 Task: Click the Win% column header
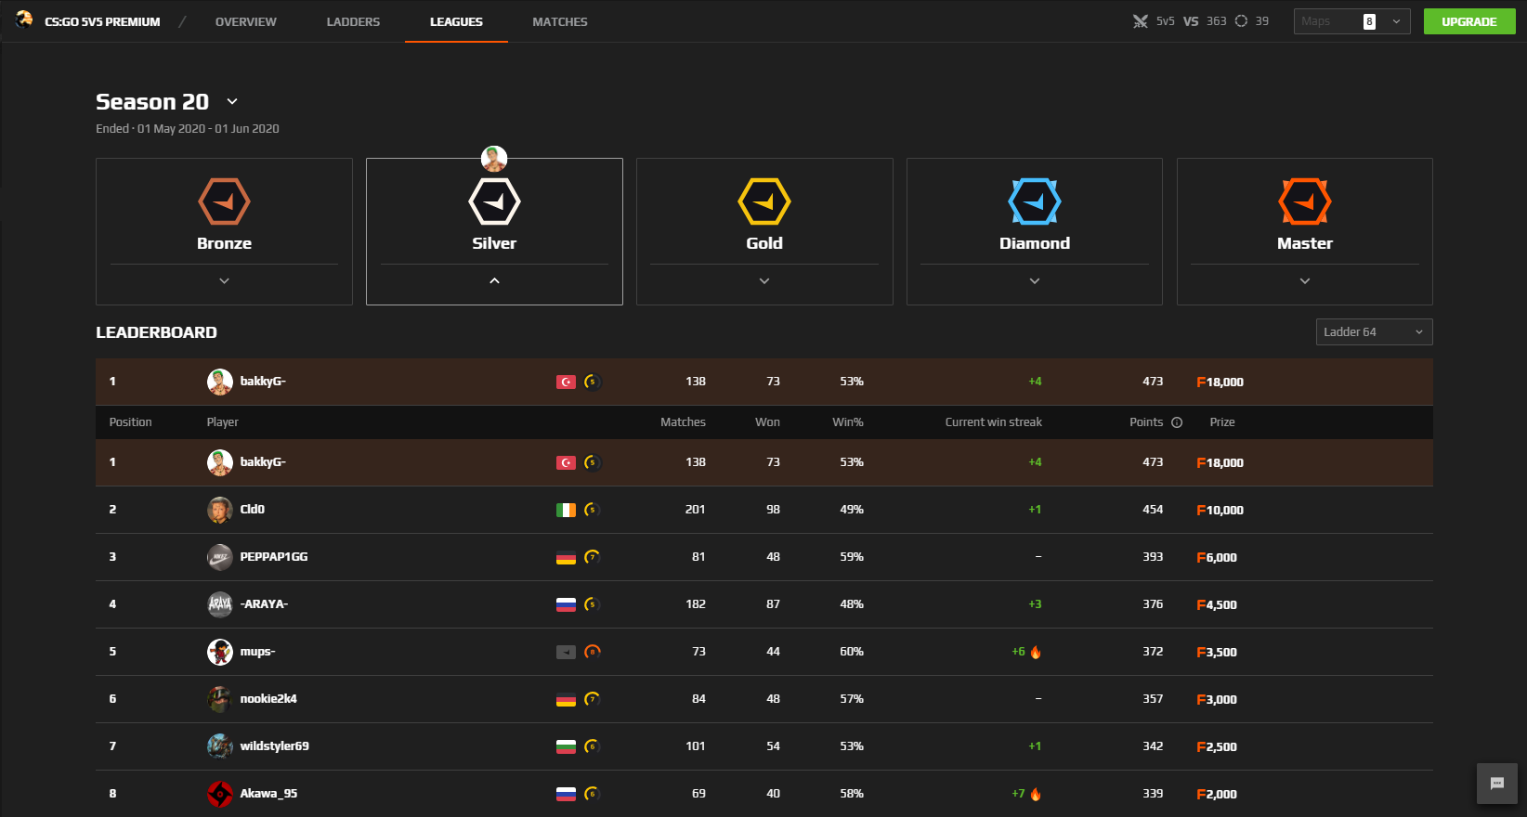click(x=848, y=422)
